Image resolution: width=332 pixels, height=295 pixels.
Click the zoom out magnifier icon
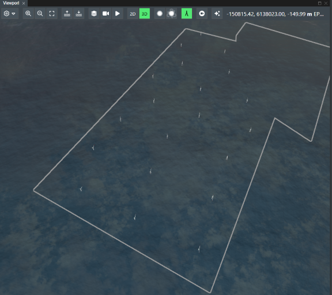40,14
